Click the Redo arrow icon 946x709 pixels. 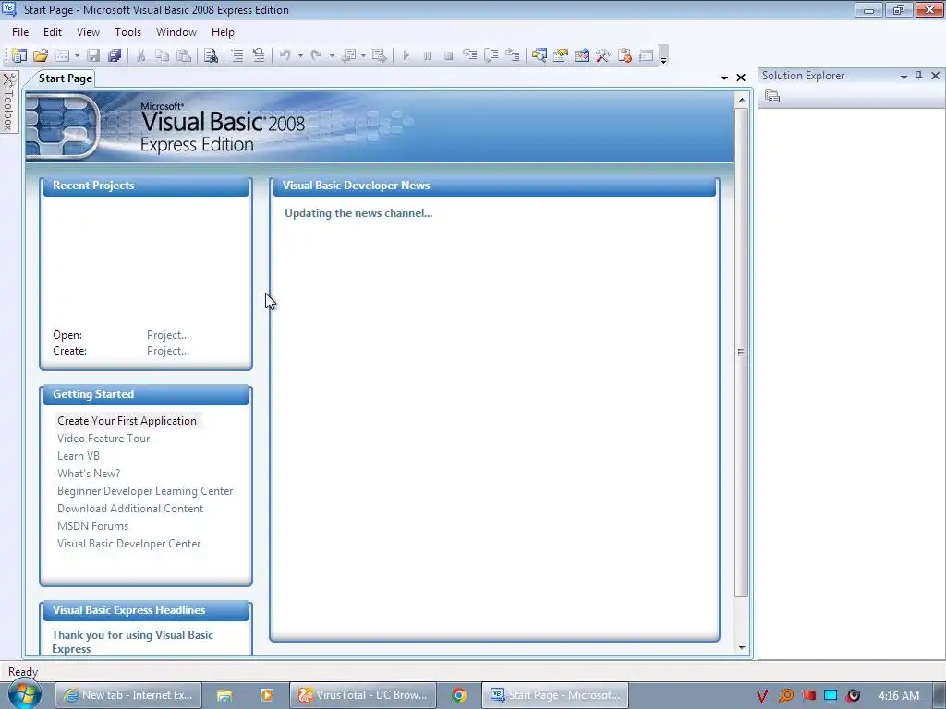[x=316, y=55]
